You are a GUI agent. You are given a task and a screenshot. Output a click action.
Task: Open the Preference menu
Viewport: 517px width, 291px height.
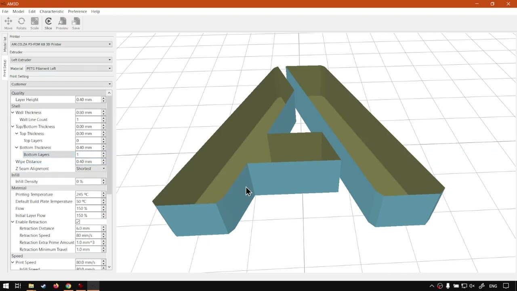pyautogui.click(x=78, y=11)
